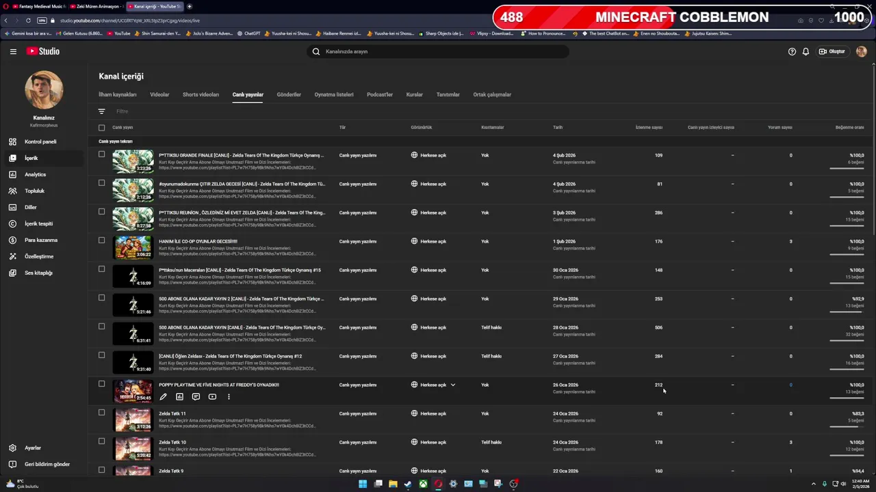Click Geri bildirim gönder in the sidebar

pyautogui.click(x=44, y=464)
